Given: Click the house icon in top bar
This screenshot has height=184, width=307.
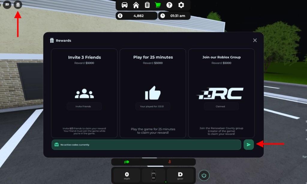Looking at the screenshot, I should click(x=136, y=5).
